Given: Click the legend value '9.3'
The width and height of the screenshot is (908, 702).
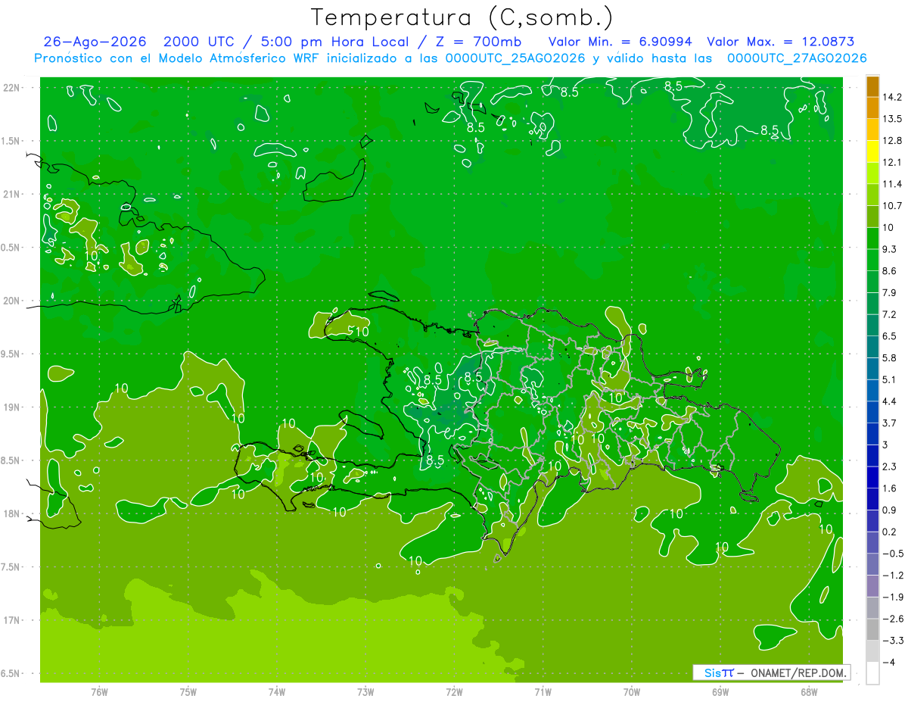Looking at the screenshot, I should tap(890, 249).
